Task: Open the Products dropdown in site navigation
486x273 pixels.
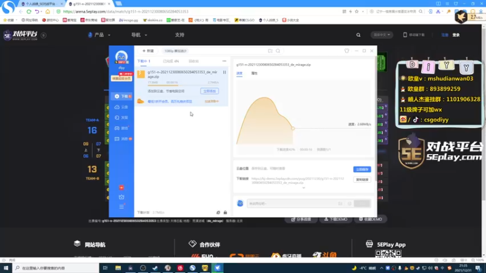Action: (x=99, y=35)
